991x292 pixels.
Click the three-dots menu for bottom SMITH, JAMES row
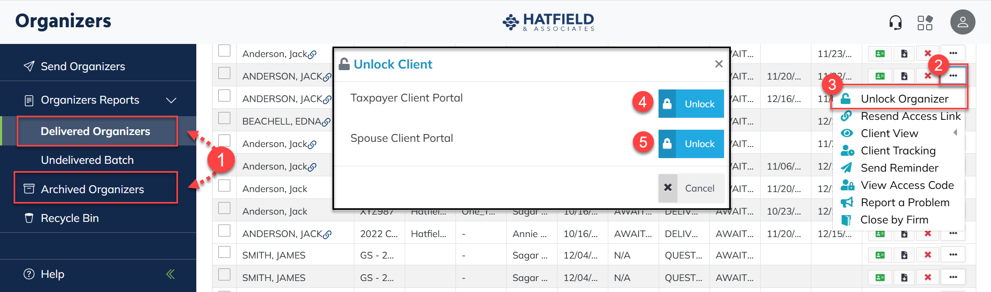[x=953, y=277]
